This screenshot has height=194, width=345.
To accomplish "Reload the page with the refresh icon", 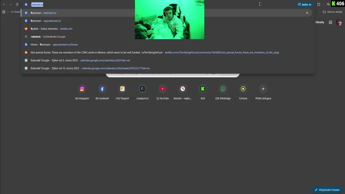I will point(17,5).
